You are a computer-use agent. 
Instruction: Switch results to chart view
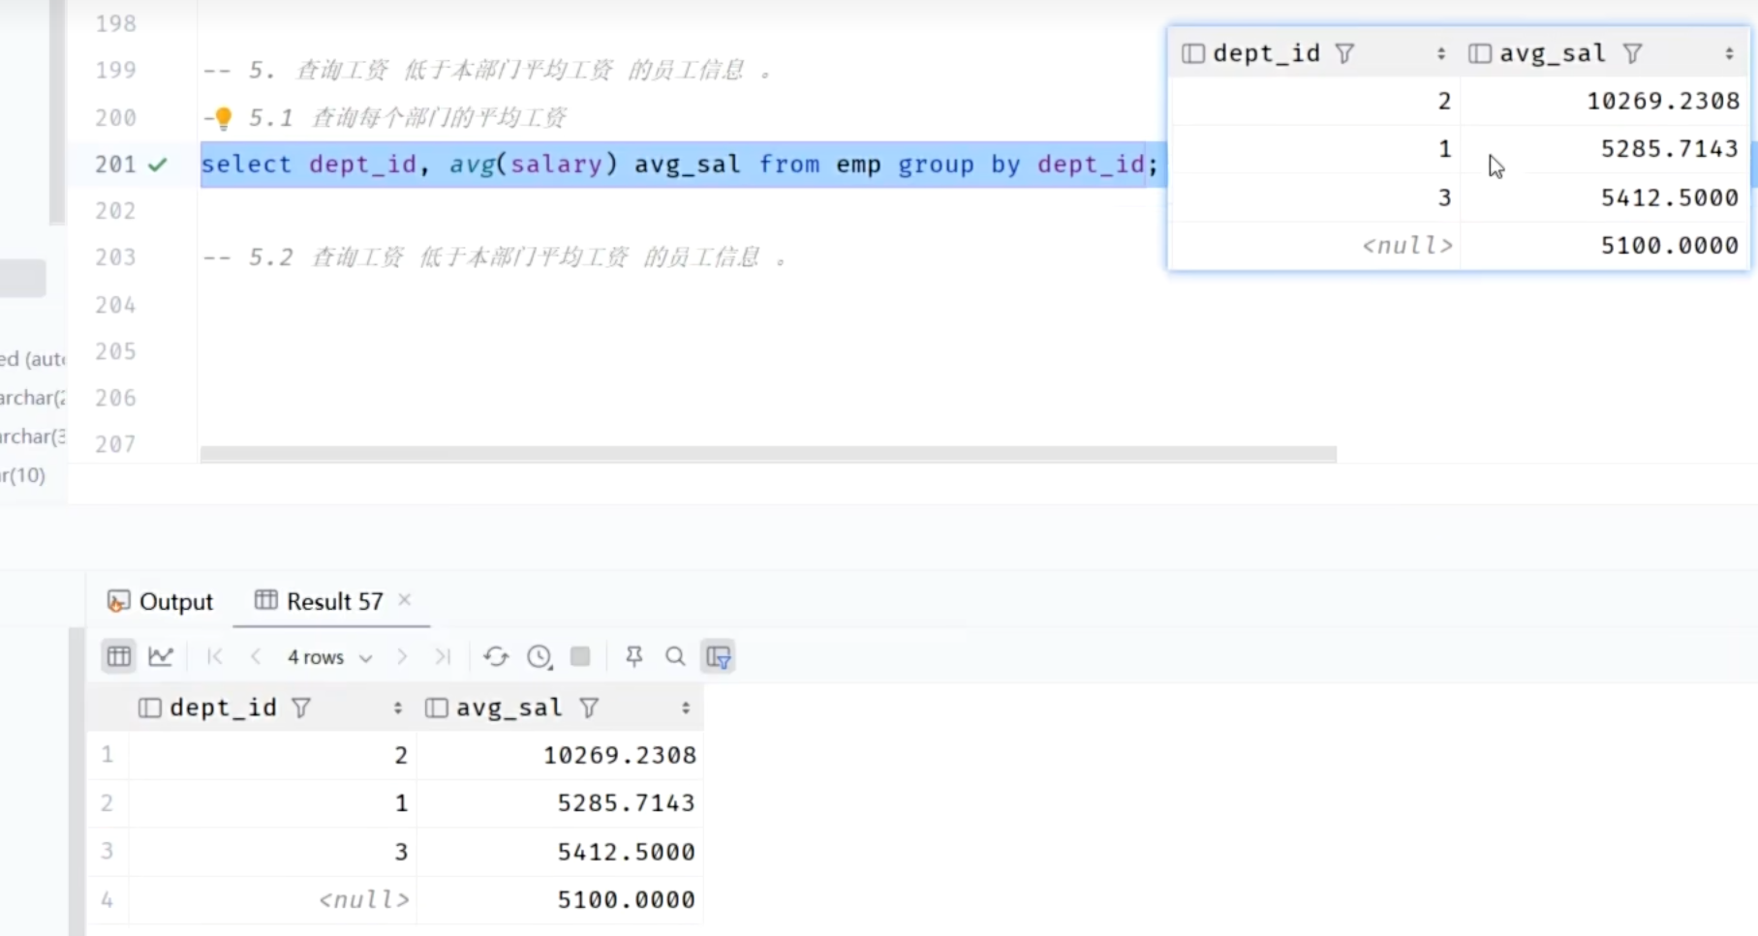point(161,656)
